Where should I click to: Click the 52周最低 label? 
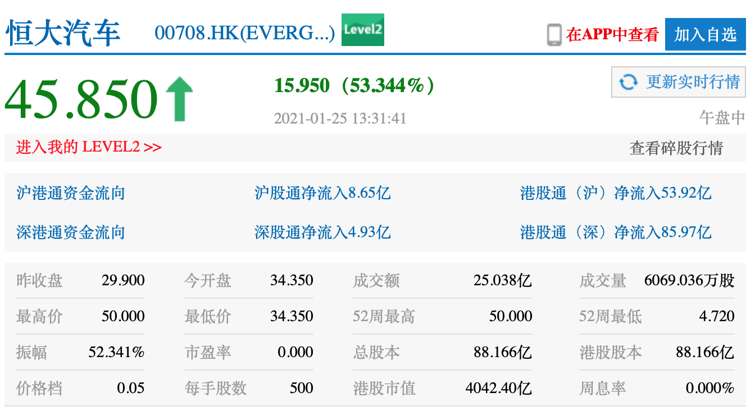point(611,316)
